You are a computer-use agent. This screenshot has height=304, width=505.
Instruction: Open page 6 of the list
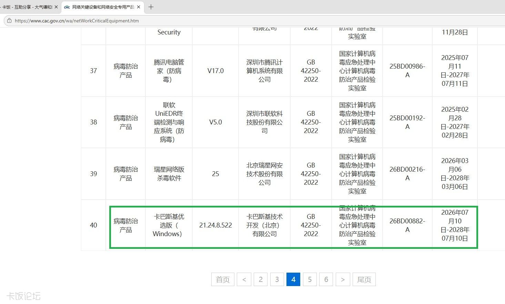coord(326,280)
